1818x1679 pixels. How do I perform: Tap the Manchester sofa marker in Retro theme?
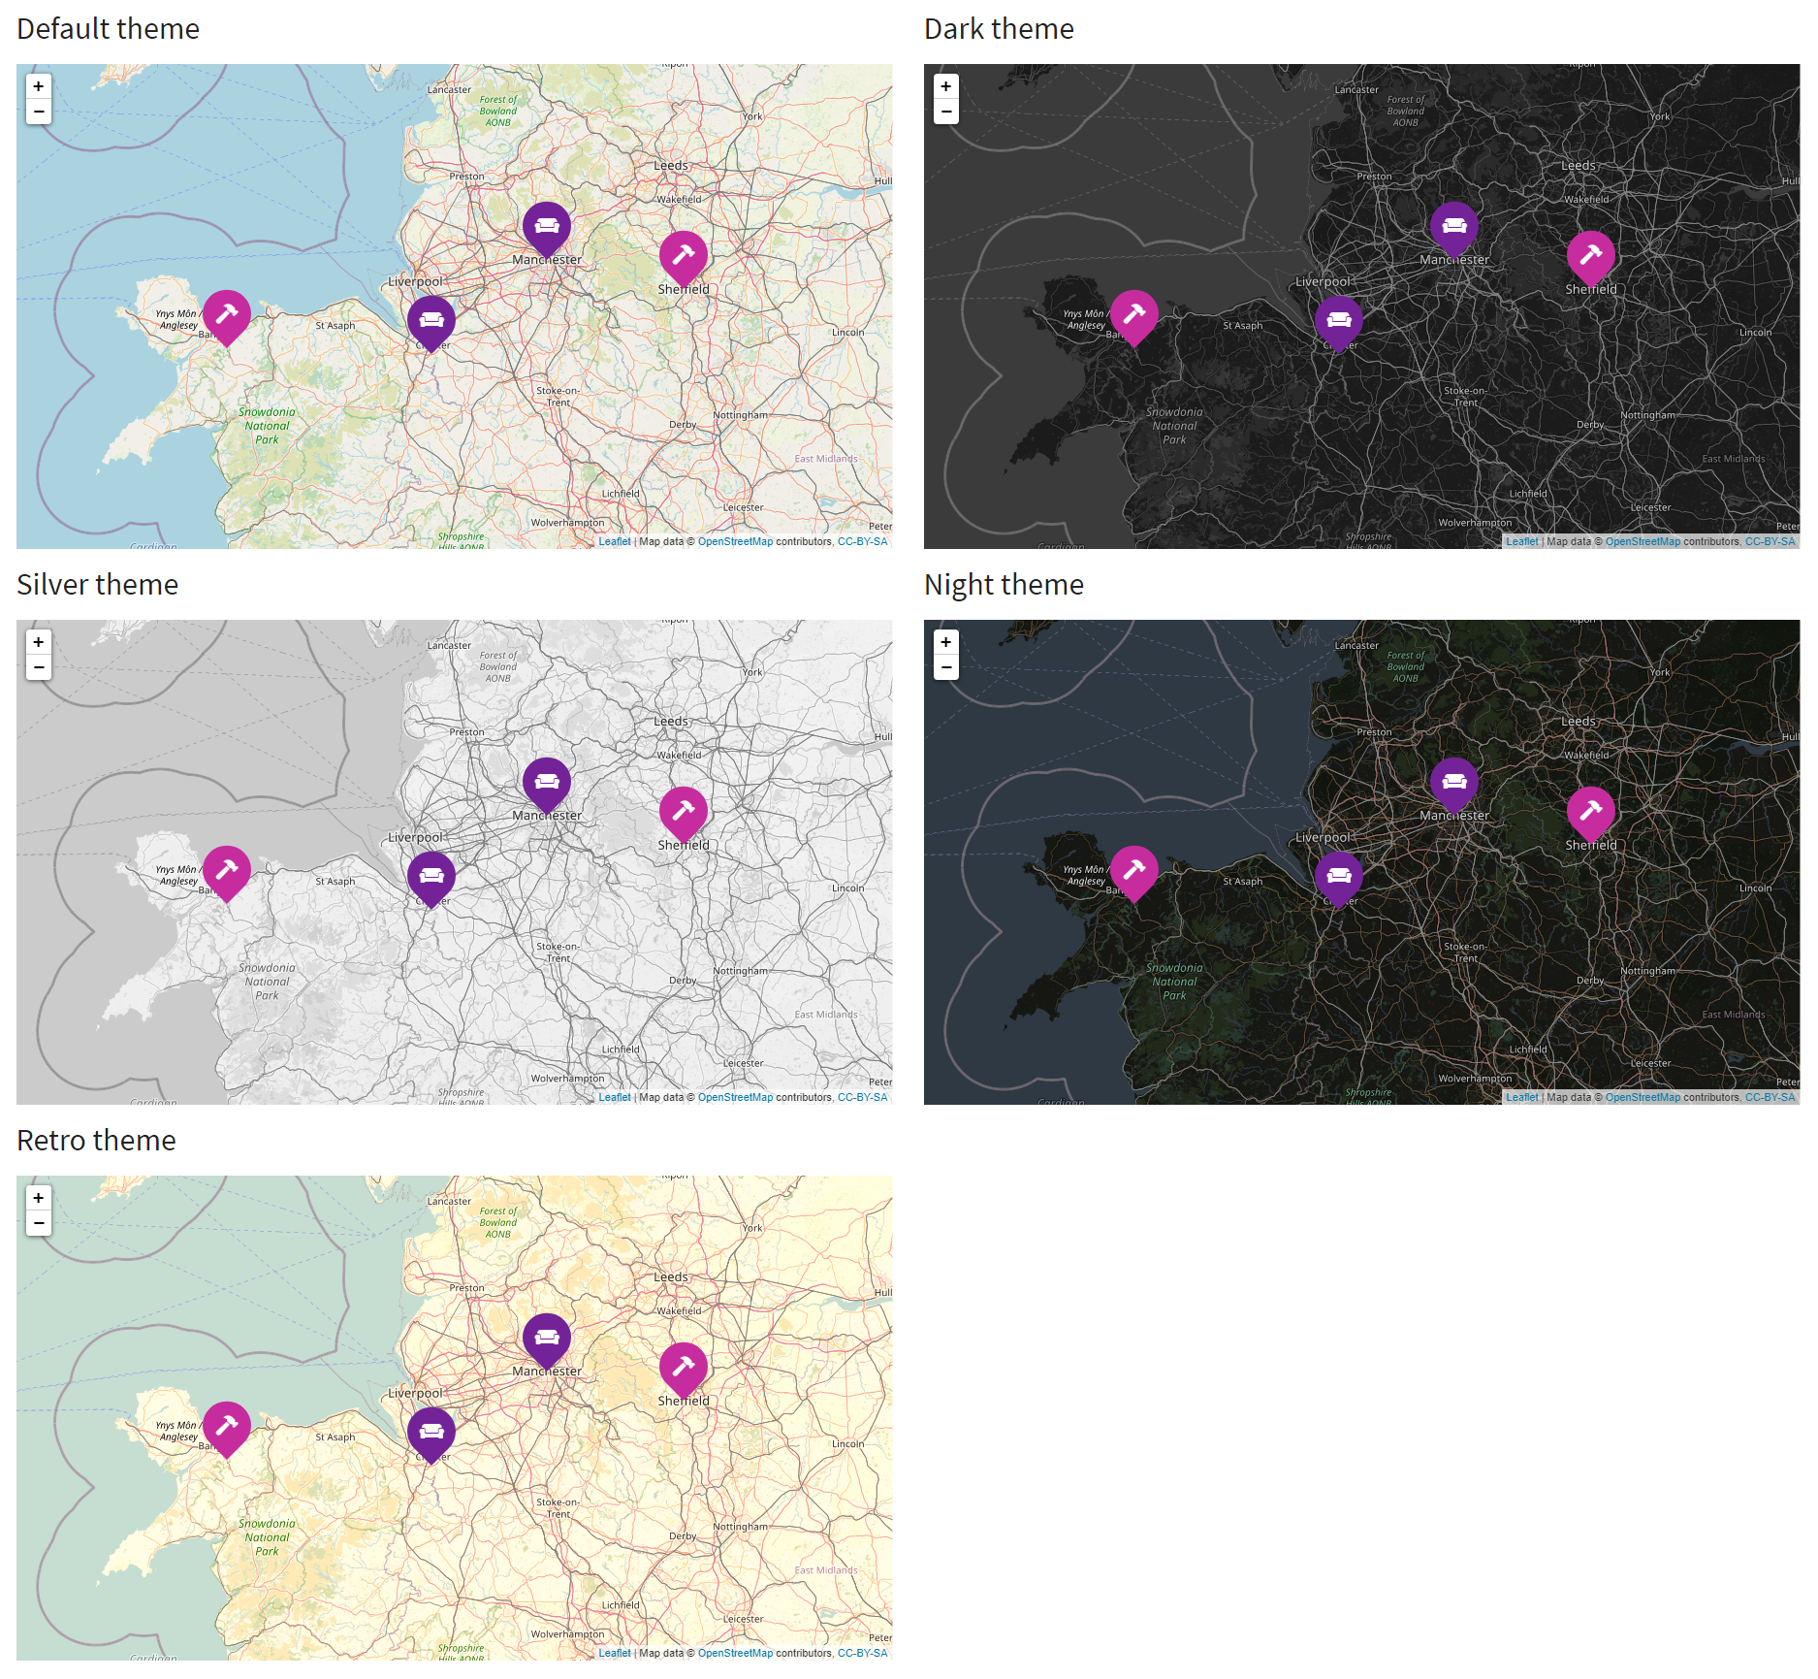coord(547,1340)
